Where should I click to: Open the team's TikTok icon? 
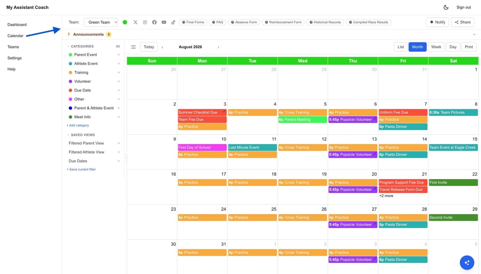(x=173, y=22)
